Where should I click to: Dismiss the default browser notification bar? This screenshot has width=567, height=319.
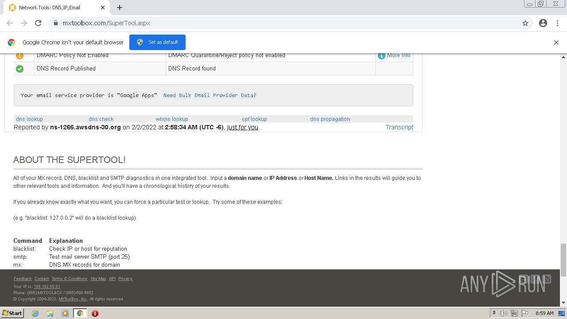(556, 43)
